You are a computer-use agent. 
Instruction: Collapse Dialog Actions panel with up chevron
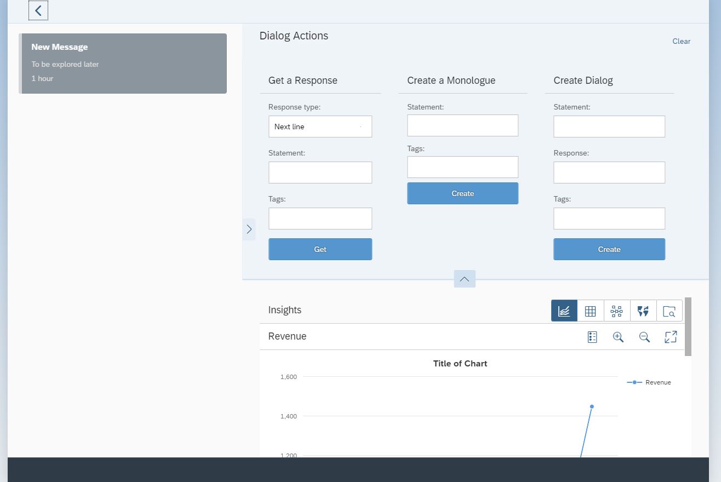464,279
